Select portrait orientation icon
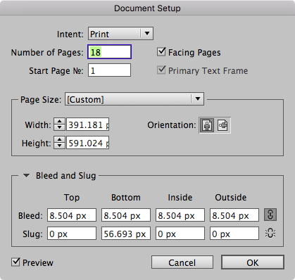 [207, 125]
